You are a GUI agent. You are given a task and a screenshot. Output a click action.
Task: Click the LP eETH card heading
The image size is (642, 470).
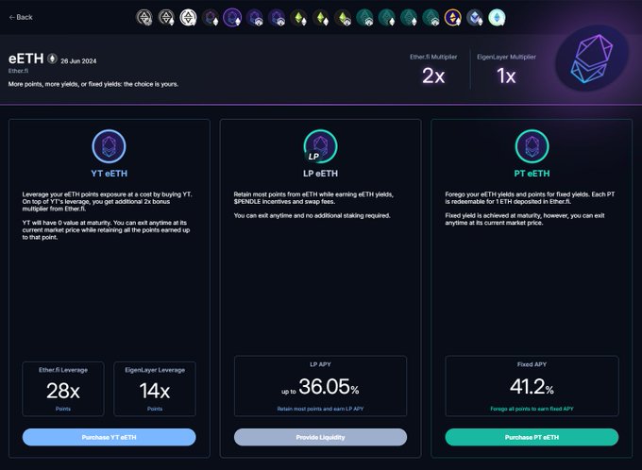tap(321, 174)
